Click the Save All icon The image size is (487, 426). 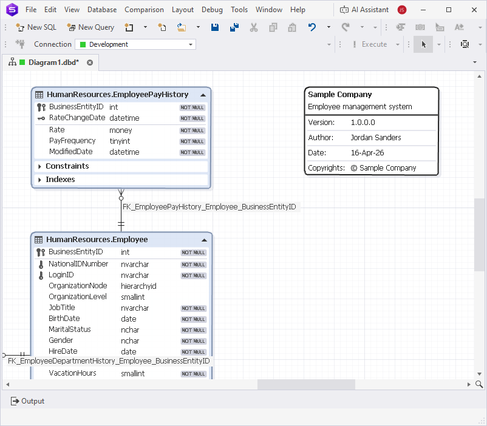pos(234,27)
